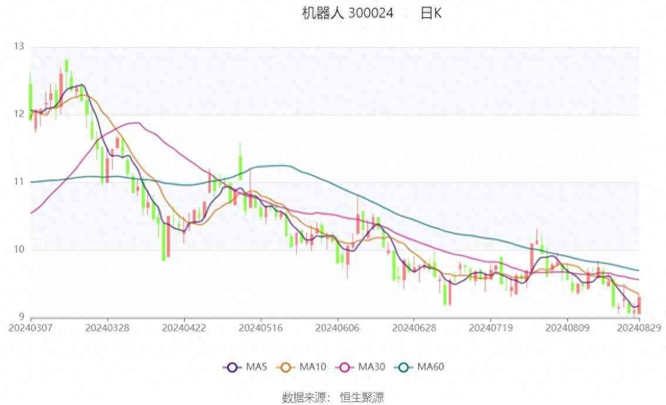Image resolution: width=666 pixels, height=405 pixels.
Task: Toggle the MA60 legend label text
Action: tap(430, 367)
